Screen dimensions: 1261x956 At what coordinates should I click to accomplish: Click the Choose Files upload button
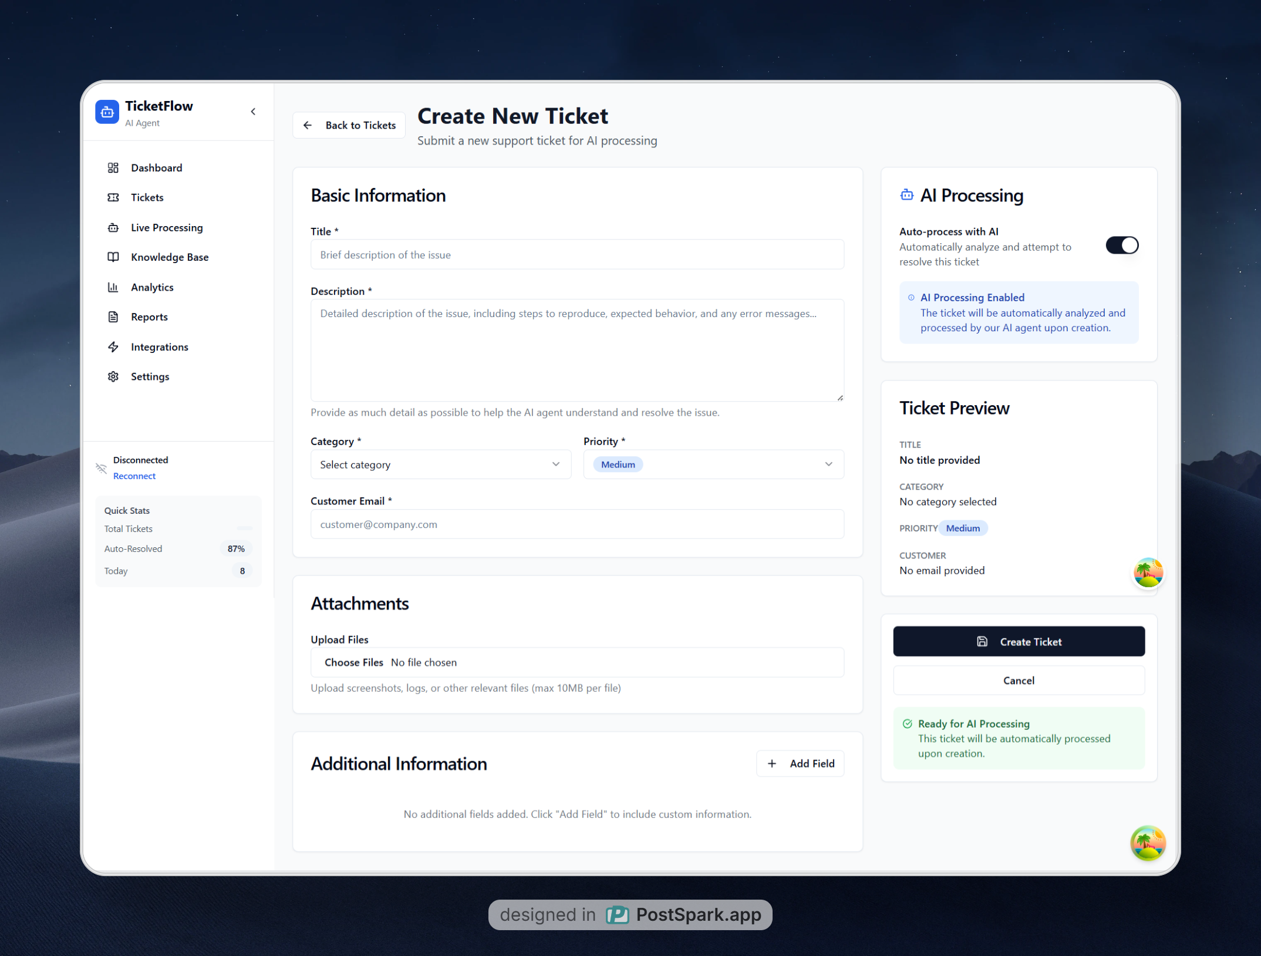[353, 662]
